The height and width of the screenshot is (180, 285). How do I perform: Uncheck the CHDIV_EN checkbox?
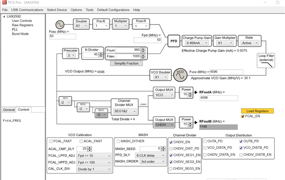click(171, 142)
